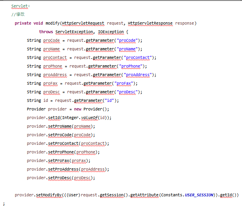The height and width of the screenshot is (210, 242).
Task: Click getSession() in last statement
Action: point(114,195)
